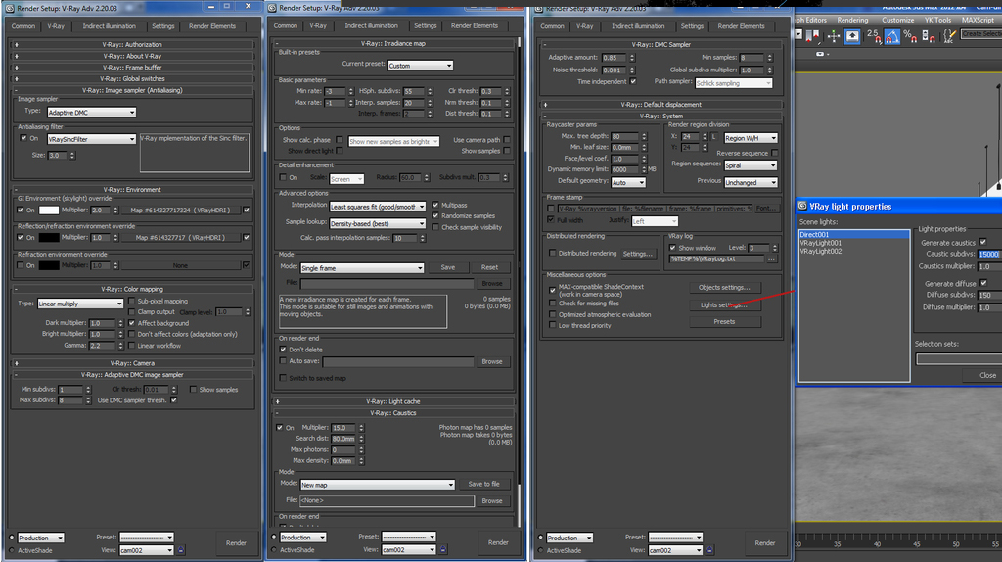Click Caustic subdivs field showing 15000
This screenshot has height=562, width=1002.
(x=990, y=254)
